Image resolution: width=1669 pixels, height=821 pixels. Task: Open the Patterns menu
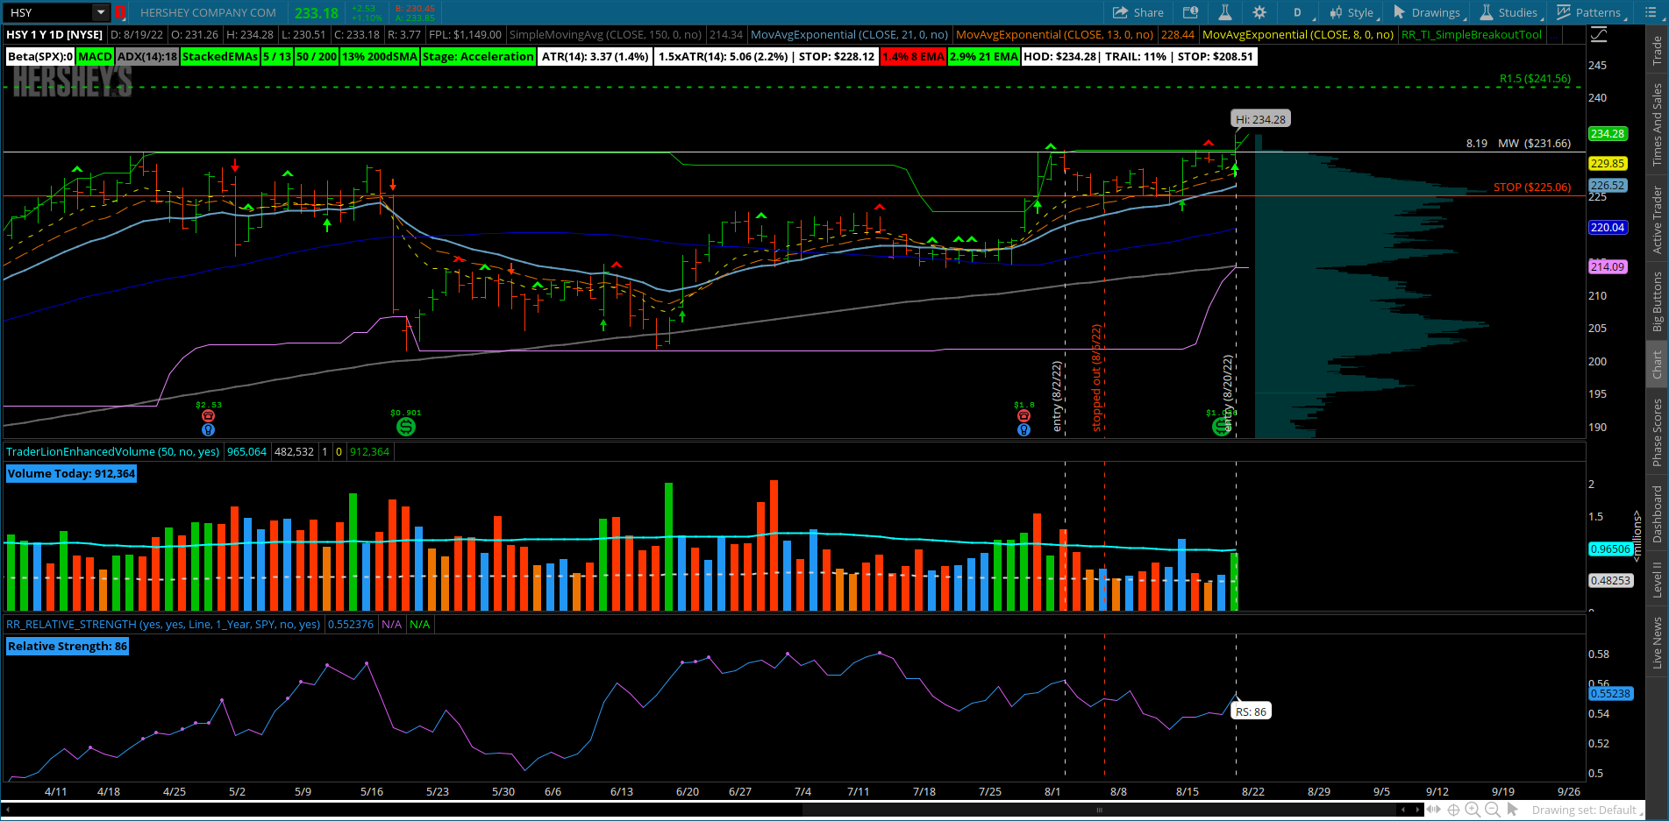1589,12
